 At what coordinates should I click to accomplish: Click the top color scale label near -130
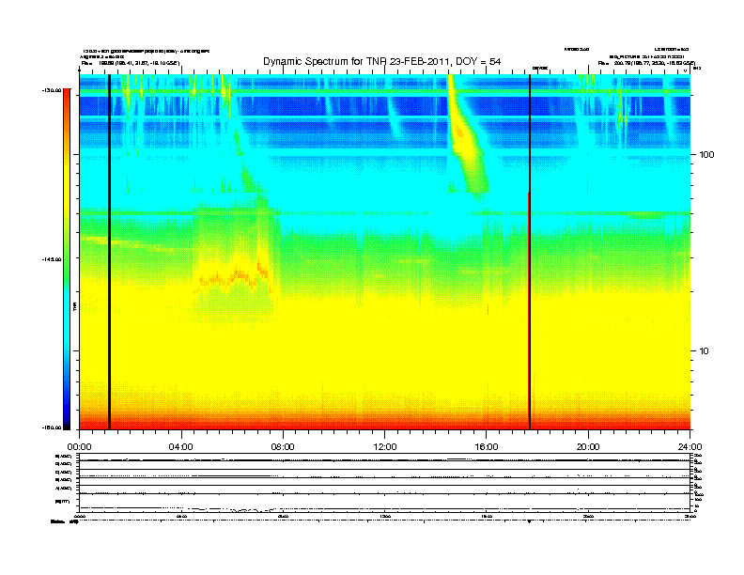tap(53, 90)
